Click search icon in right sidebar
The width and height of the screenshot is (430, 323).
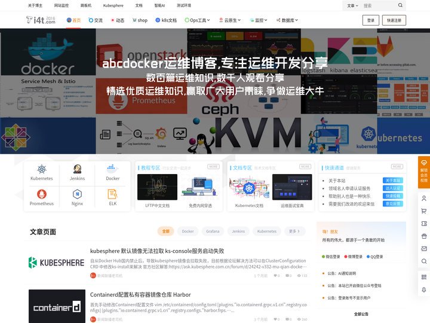pyautogui.click(x=424, y=261)
